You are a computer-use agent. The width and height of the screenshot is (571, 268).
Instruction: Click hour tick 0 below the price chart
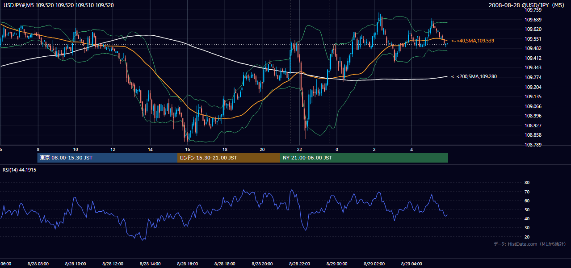(337, 150)
